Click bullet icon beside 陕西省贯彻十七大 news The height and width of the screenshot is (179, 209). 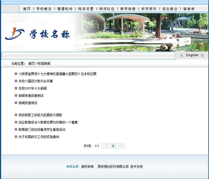(x=16, y=74)
